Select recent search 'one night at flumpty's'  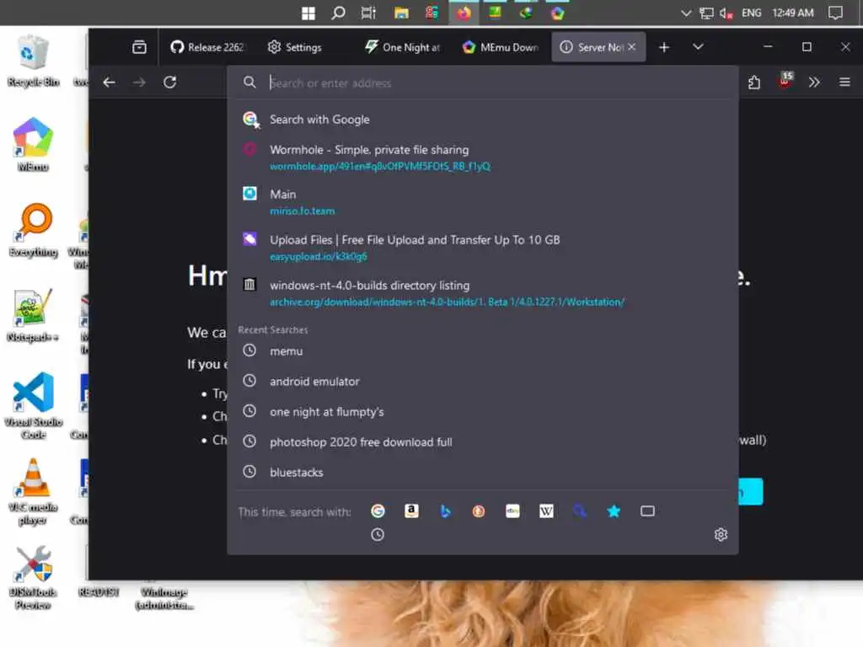click(483, 411)
